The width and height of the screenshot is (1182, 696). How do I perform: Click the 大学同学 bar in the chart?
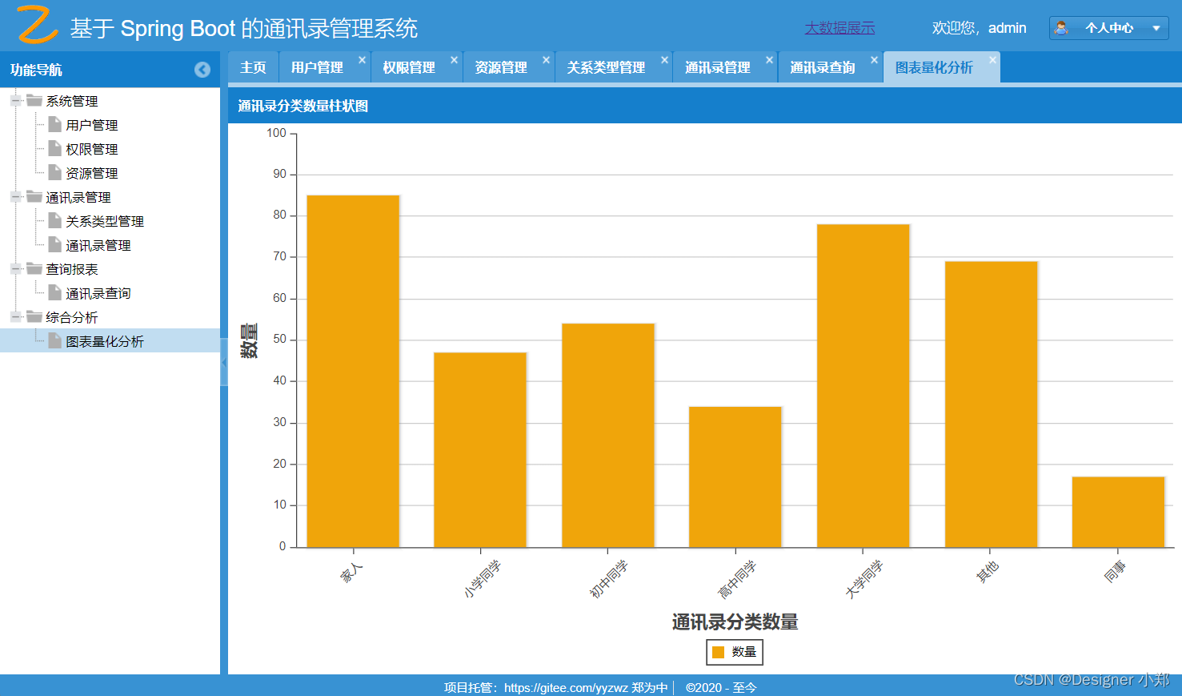tap(863, 386)
